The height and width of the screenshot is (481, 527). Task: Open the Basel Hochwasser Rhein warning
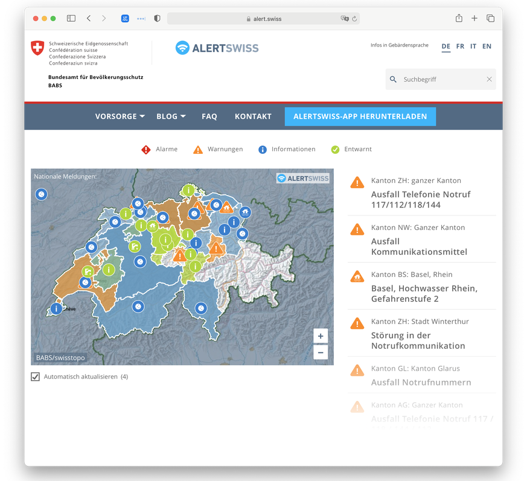click(x=424, y=293)
